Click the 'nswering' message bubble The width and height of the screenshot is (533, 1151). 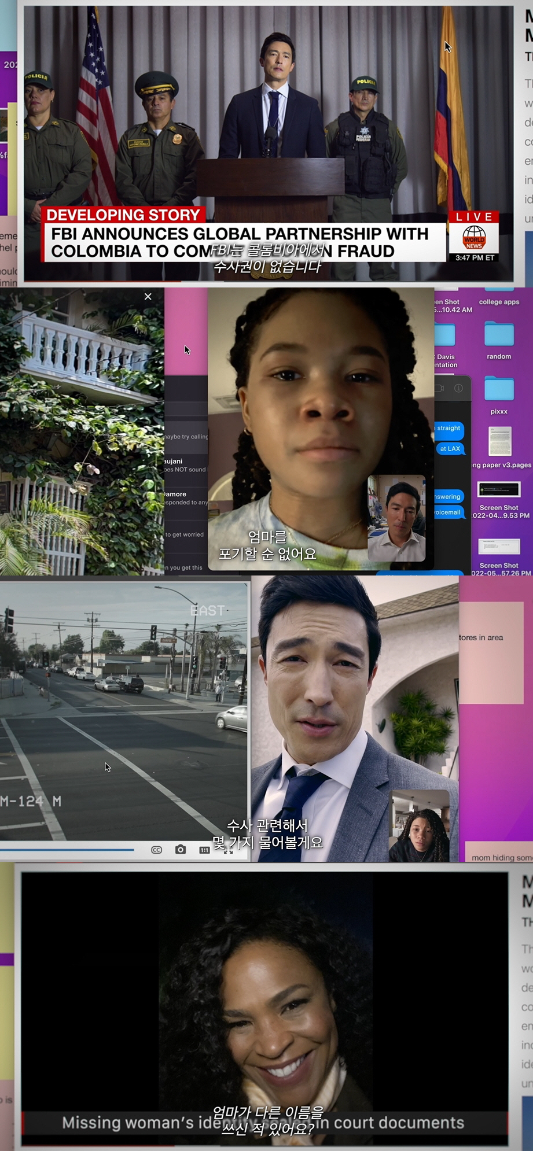pos(449,496)
